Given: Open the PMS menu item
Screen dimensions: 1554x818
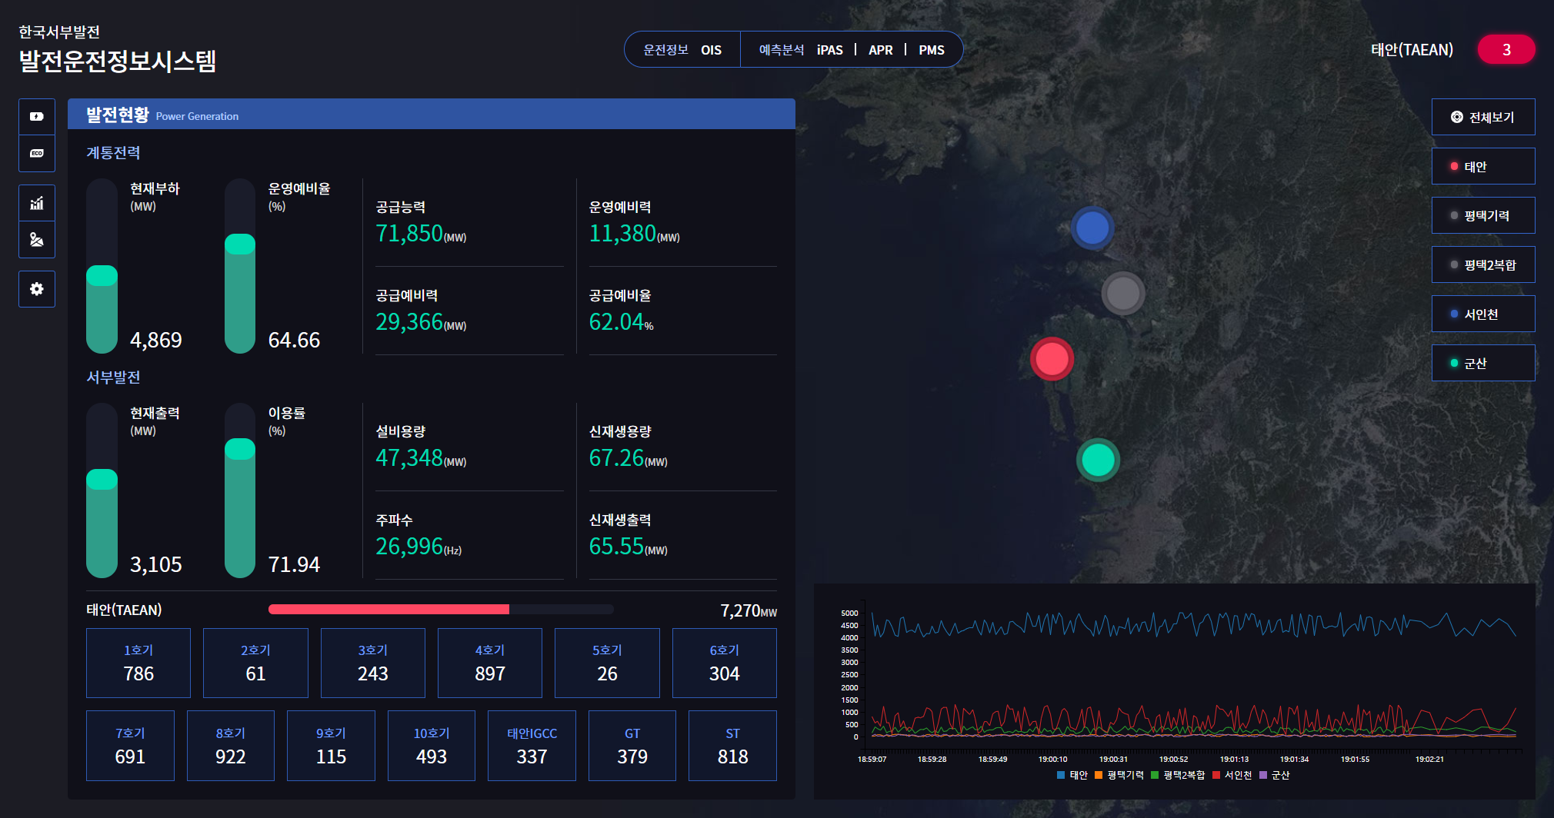Looking at the screenshot, I should [931, 50].
